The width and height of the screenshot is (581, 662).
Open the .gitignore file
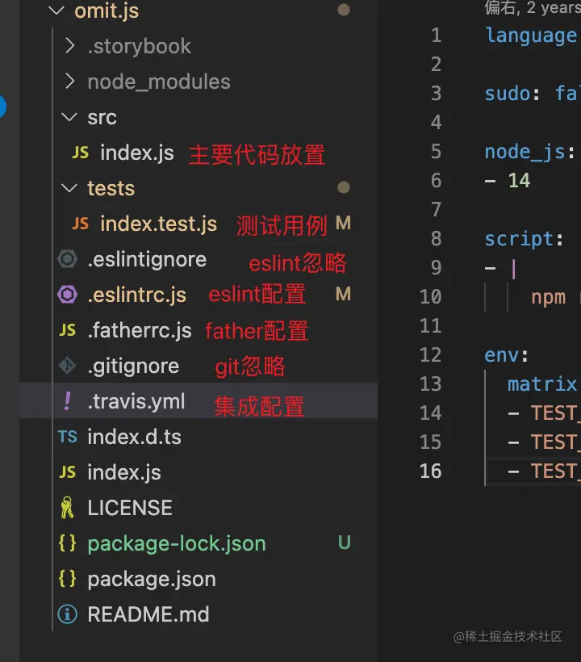133,366
